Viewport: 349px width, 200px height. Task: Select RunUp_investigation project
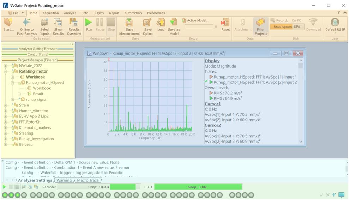coord(36,139)
